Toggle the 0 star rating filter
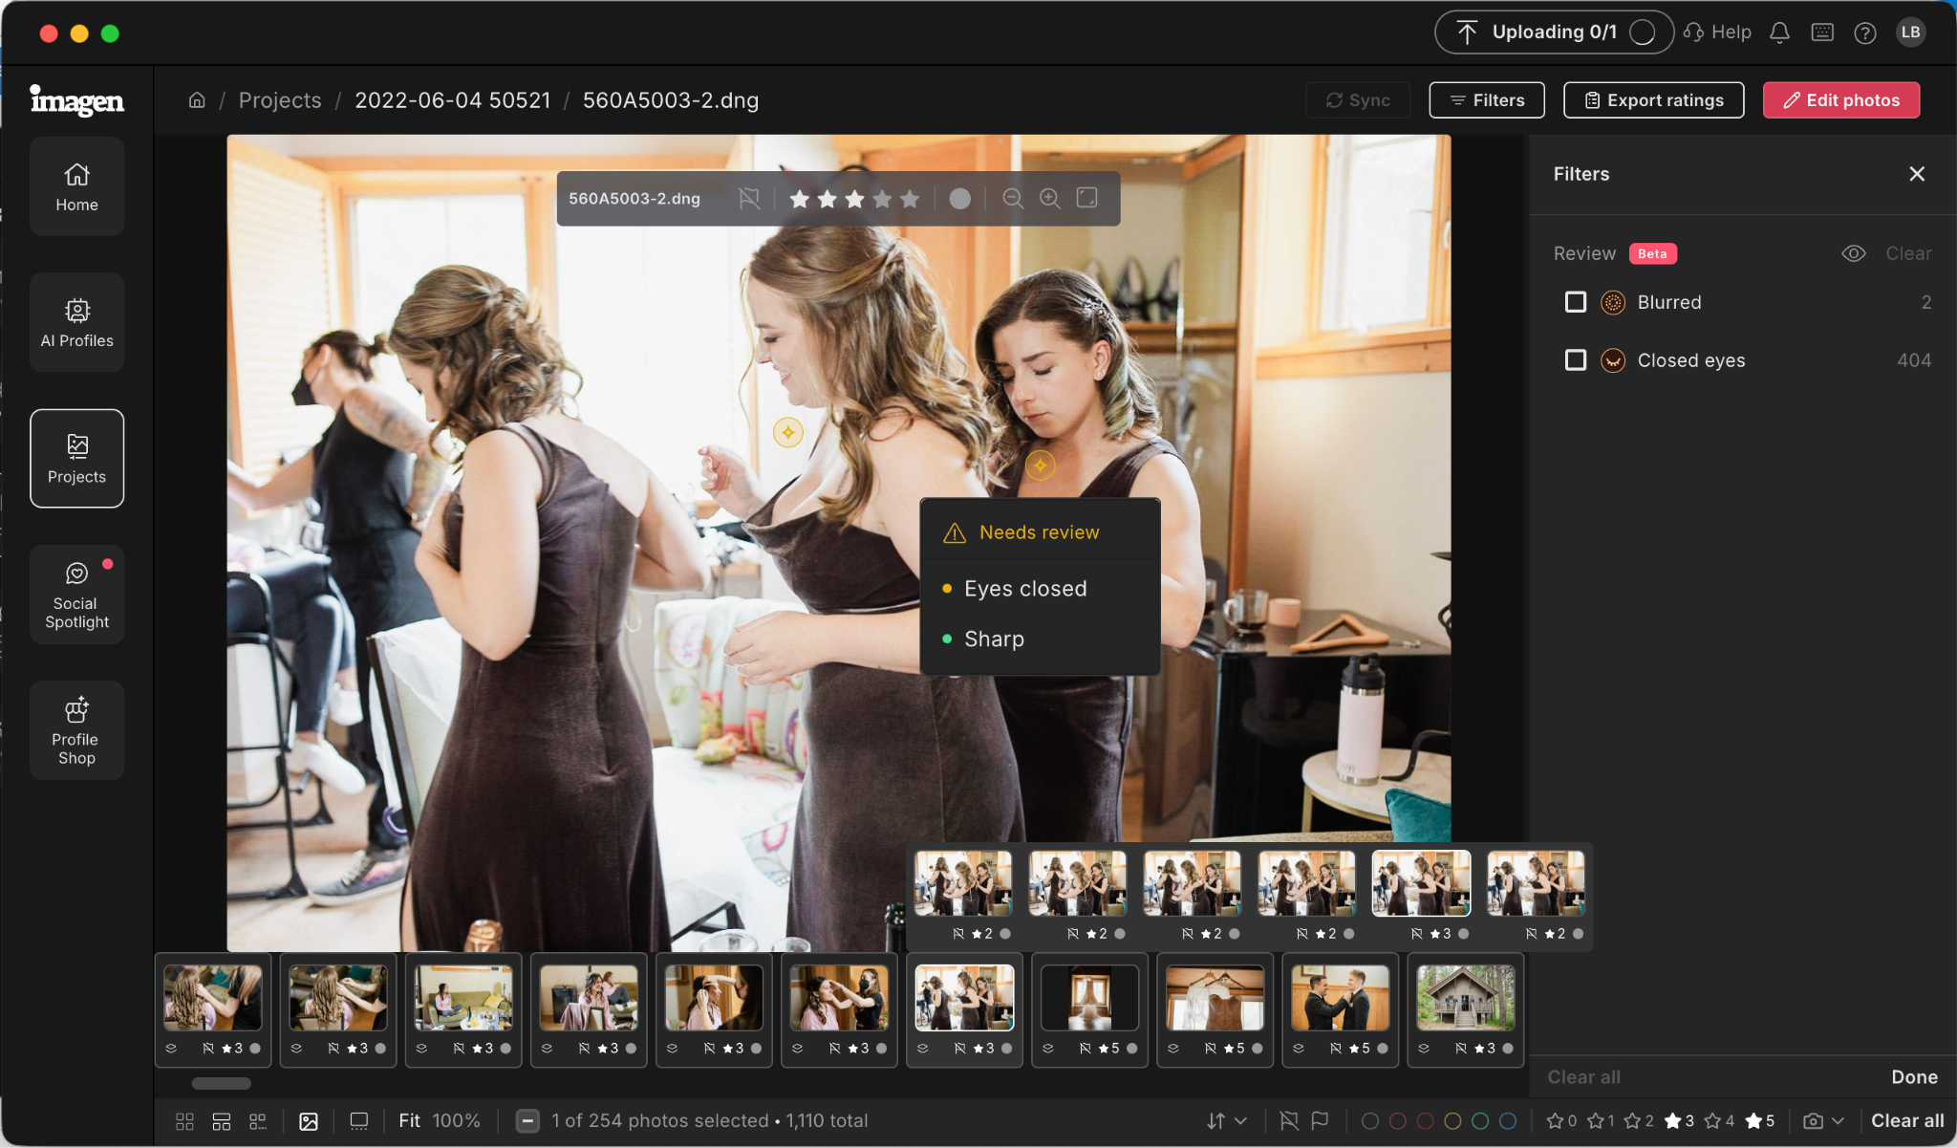 (1562, 1121)
